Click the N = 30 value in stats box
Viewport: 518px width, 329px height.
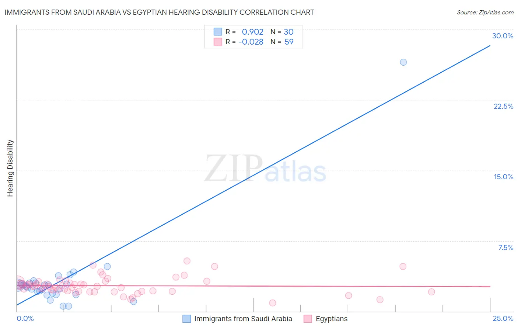point(282,32)
